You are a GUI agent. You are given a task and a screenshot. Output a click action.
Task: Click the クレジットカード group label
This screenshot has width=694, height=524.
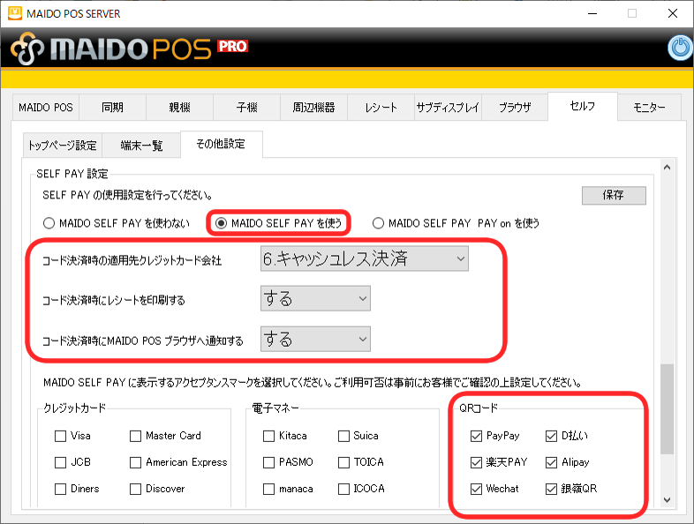point(75,408)
